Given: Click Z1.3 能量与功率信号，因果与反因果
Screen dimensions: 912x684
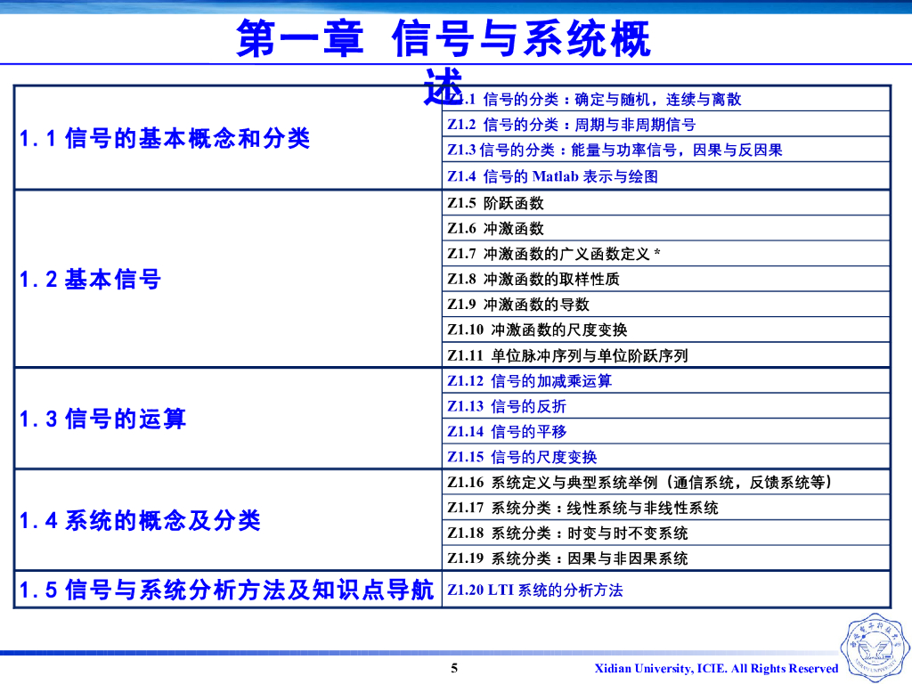Looking at the screenshot, I should (x=615, y=150).
